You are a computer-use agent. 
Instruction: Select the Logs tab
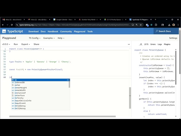[x=160, y=44]
